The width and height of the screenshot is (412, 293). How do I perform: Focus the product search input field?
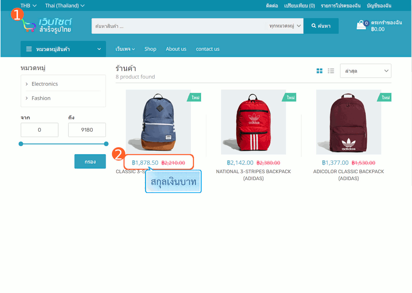tap(179, 26)
